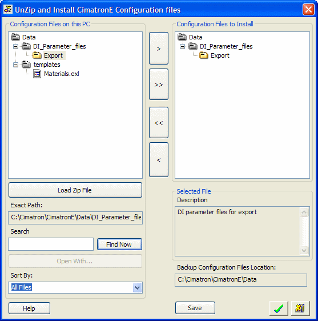
Task: Select DI_Parameter_files label in left tree
Action: [59, 46]
